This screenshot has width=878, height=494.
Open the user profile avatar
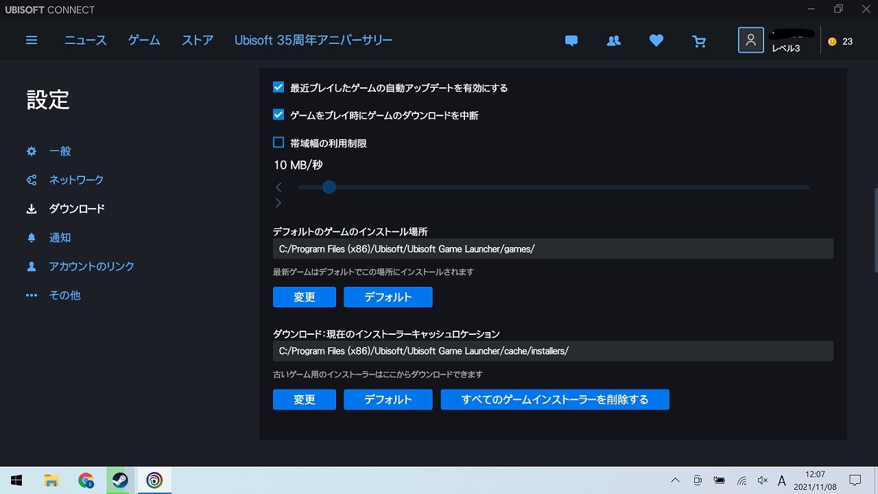pyautogui.click(x=751, y=40)
